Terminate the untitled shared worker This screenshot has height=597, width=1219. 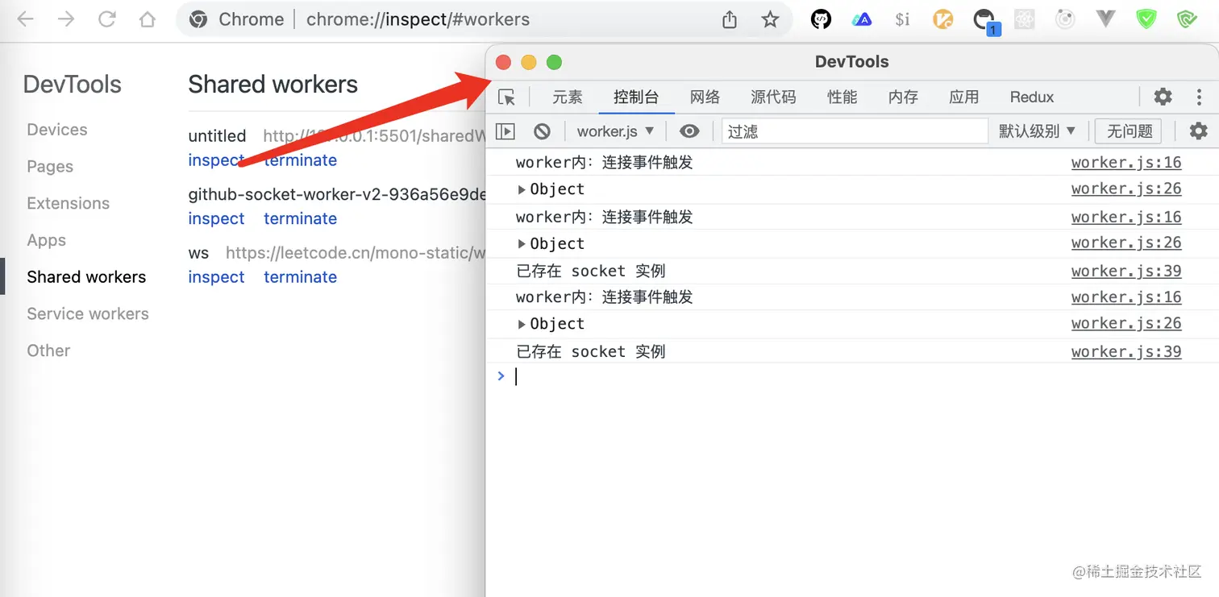300,160
